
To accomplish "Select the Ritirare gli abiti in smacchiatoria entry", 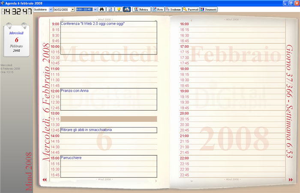I will (109, 130).
